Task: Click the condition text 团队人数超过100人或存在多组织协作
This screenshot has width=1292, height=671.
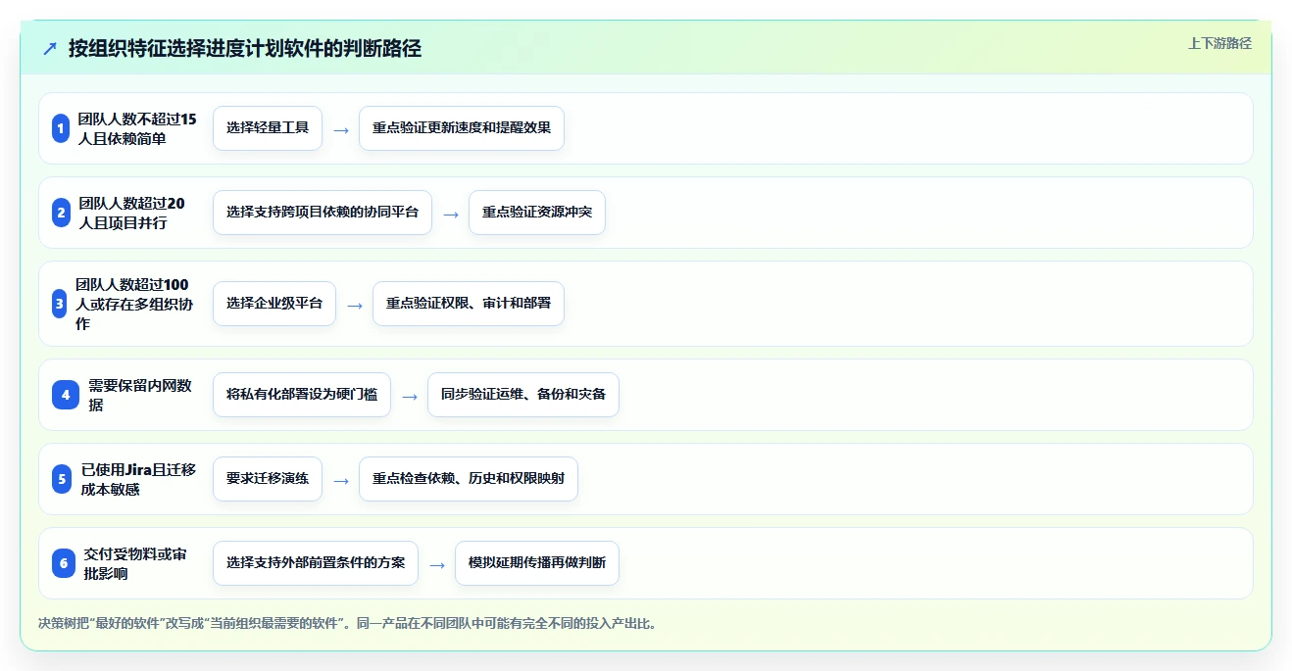Action: 134,304
